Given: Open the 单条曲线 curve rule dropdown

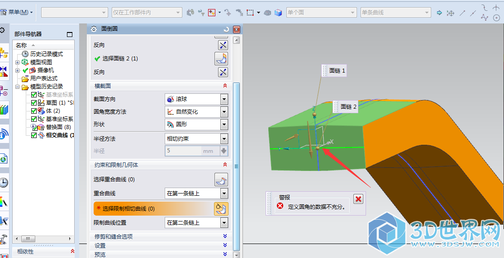Looking at the screenshot, I should (396, 13).
